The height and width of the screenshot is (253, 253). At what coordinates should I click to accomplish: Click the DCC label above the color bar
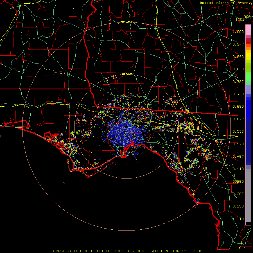point(247,17)
